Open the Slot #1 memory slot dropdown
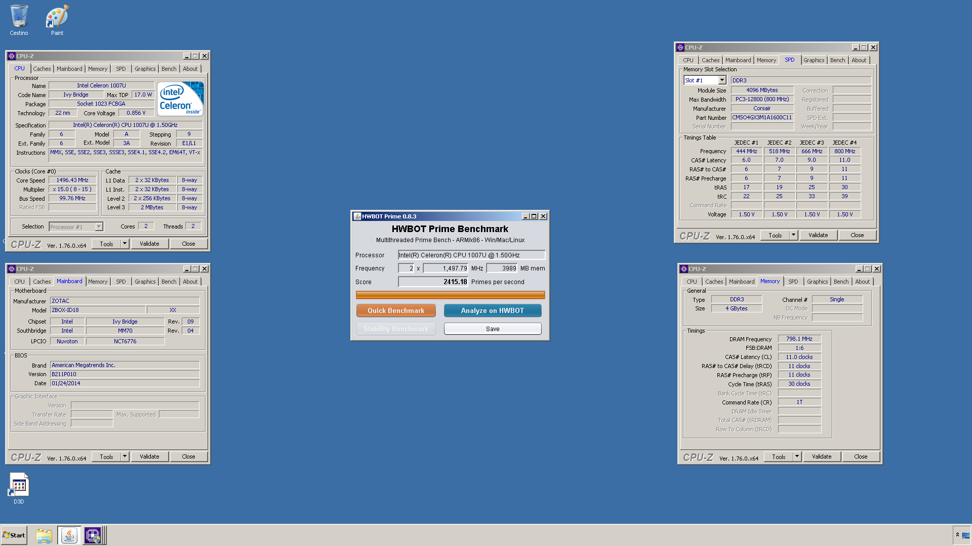Image resolution: width=972 pixels, height=546 pixels. click(722, 80)
